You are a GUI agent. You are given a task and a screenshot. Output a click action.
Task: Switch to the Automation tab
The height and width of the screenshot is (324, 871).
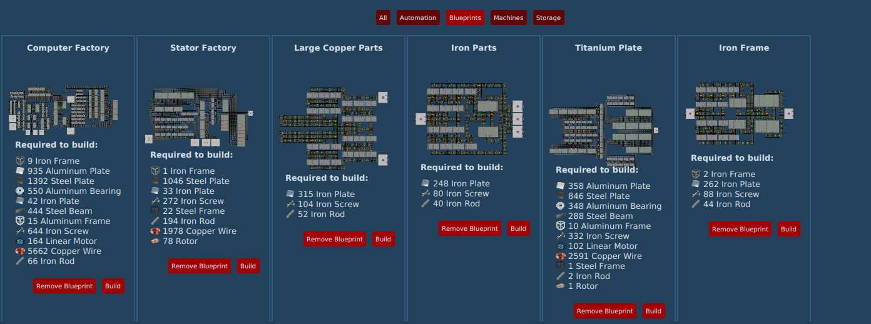(x=417, y=18)
